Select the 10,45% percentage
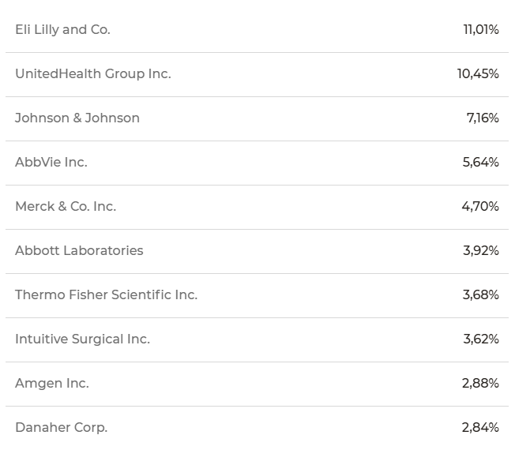Viewport: 515px width, 450px height. pyautogui.click(x=478, y=74)
